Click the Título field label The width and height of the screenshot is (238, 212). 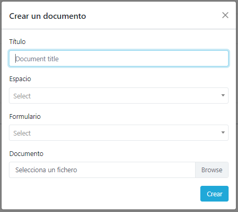pos(17,42)
